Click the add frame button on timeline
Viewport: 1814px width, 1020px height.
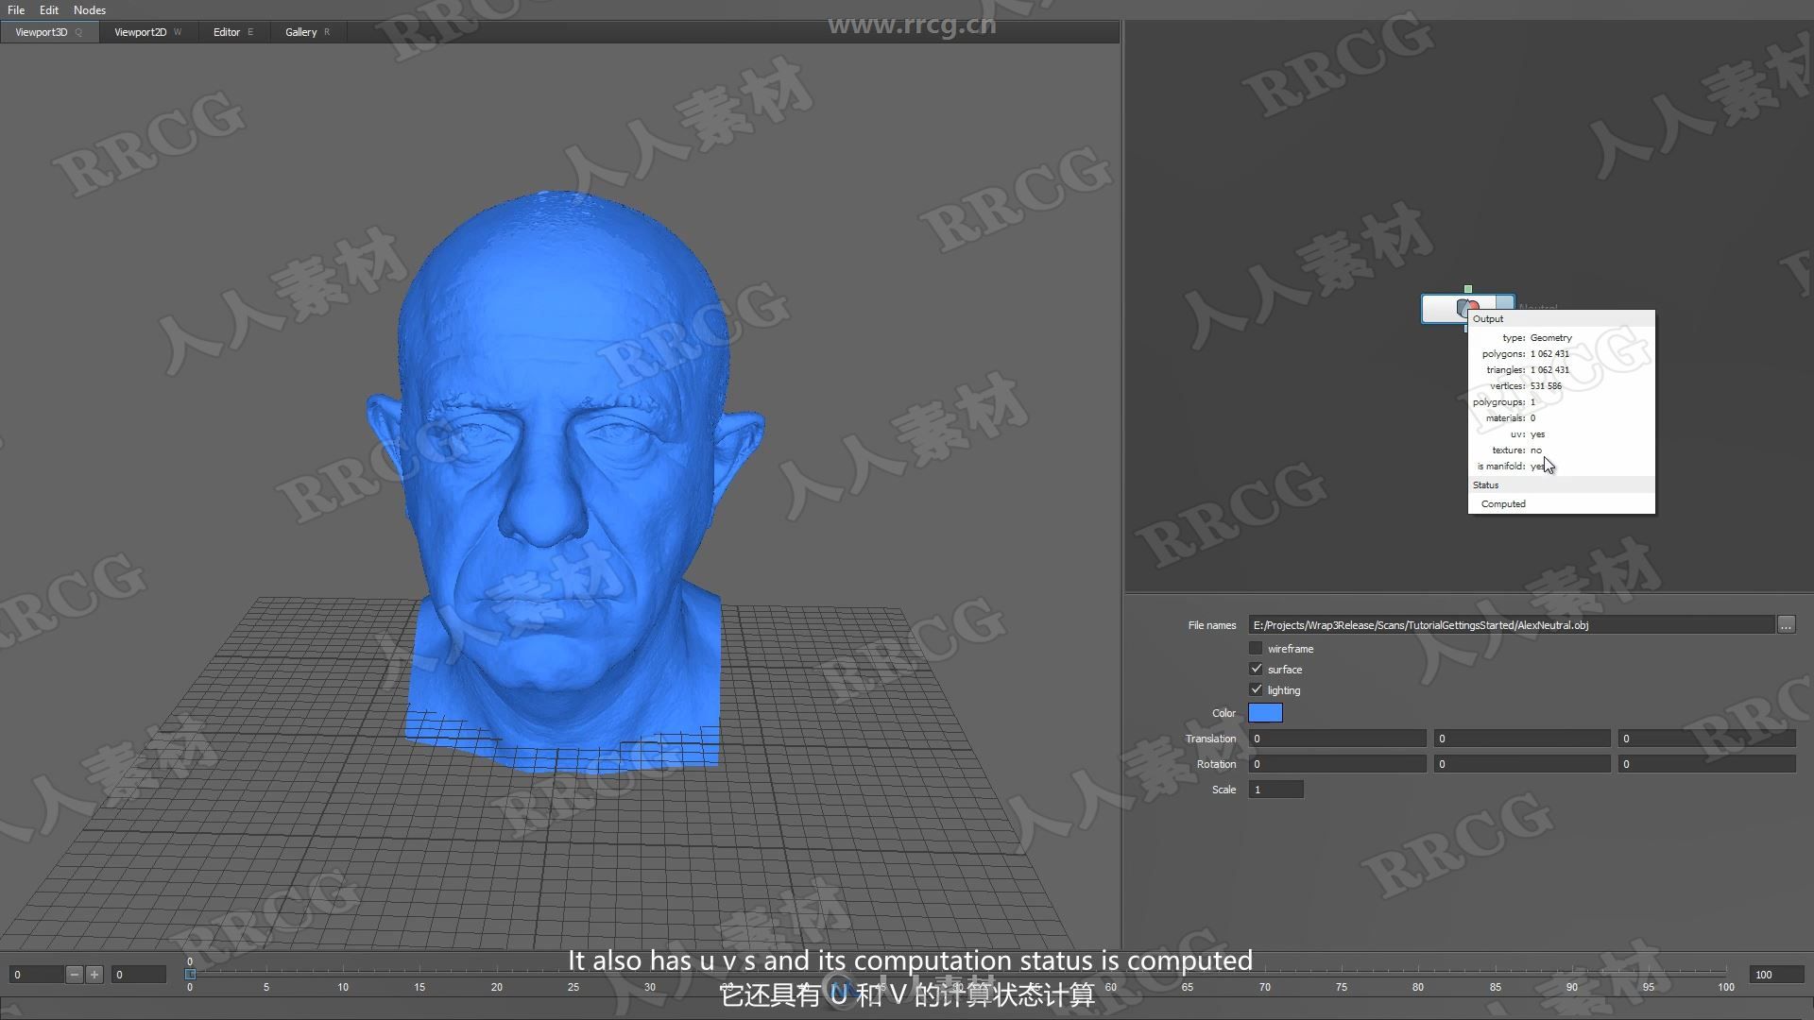[94, 974]
